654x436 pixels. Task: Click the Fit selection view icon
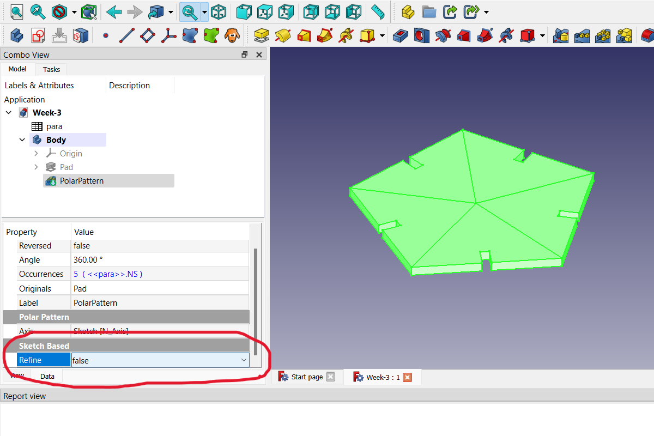coord(38,11)
